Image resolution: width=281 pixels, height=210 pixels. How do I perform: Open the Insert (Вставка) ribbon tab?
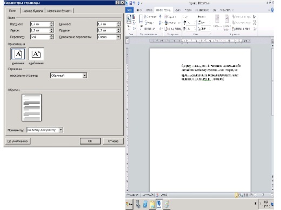(149, 10)
